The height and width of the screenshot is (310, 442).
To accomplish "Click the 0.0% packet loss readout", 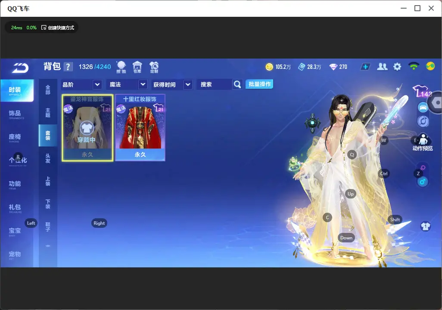I will (x=31, y=28).
